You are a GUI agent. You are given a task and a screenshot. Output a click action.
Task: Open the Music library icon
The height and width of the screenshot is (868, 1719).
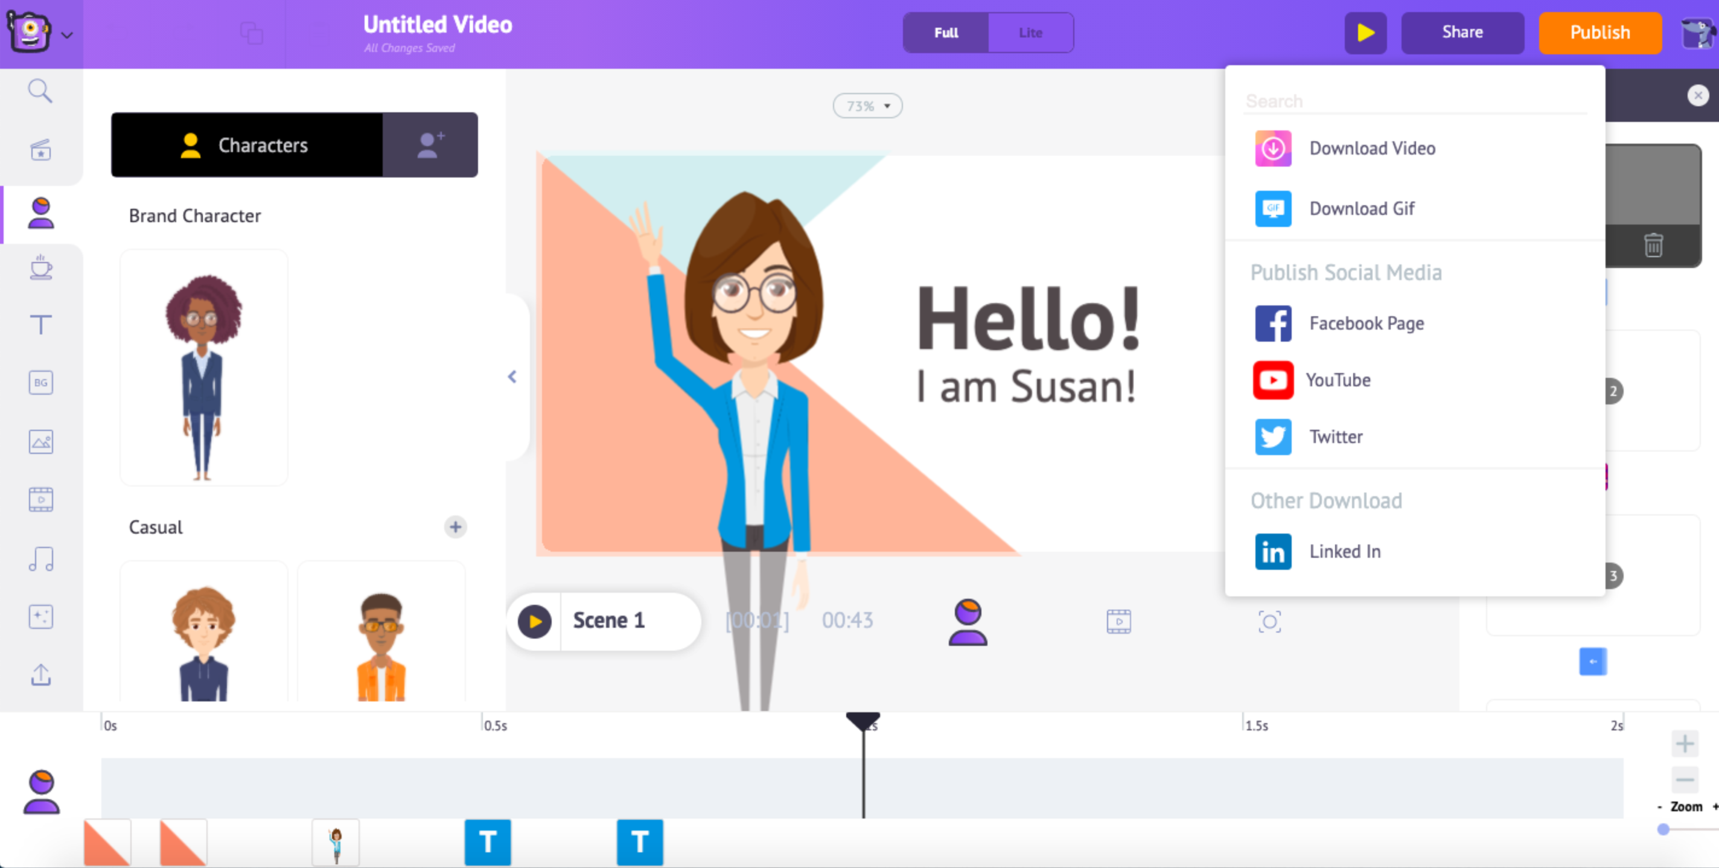tap(40, 559)
